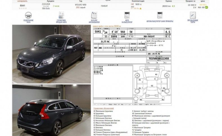Click the копировать link

[x=22, y=1]
